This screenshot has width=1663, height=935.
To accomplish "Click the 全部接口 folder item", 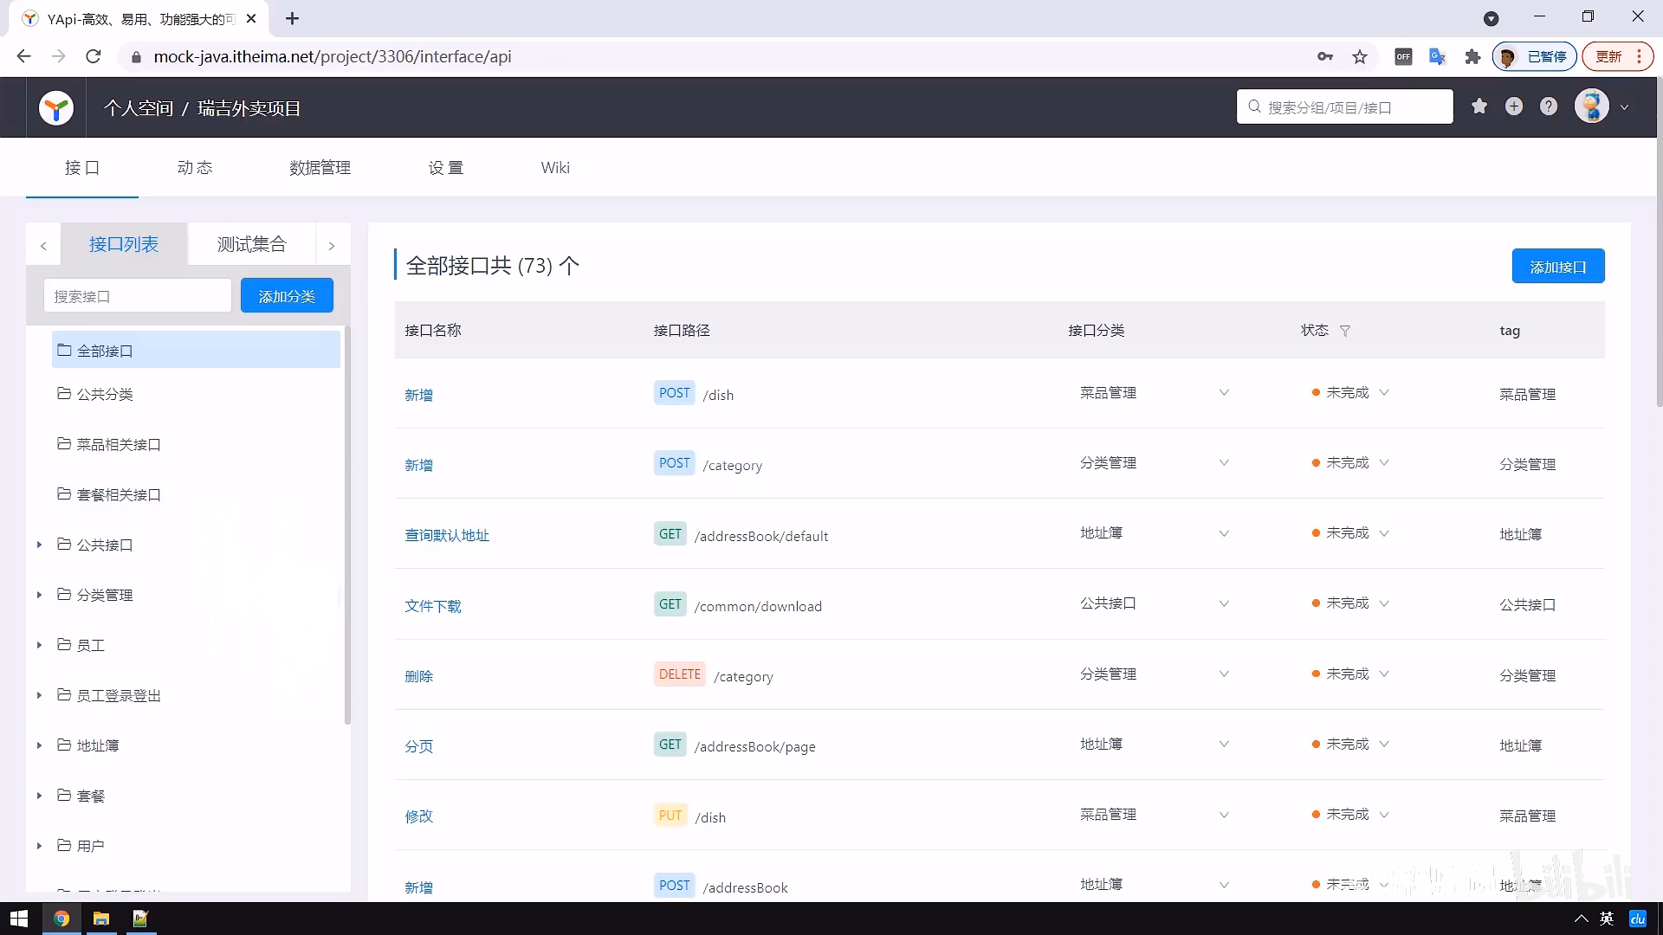I will (196, 351).
